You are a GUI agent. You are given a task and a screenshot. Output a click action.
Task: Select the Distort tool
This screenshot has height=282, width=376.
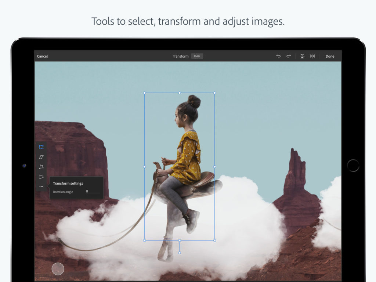pyautogui.click(x=41, y=167)
